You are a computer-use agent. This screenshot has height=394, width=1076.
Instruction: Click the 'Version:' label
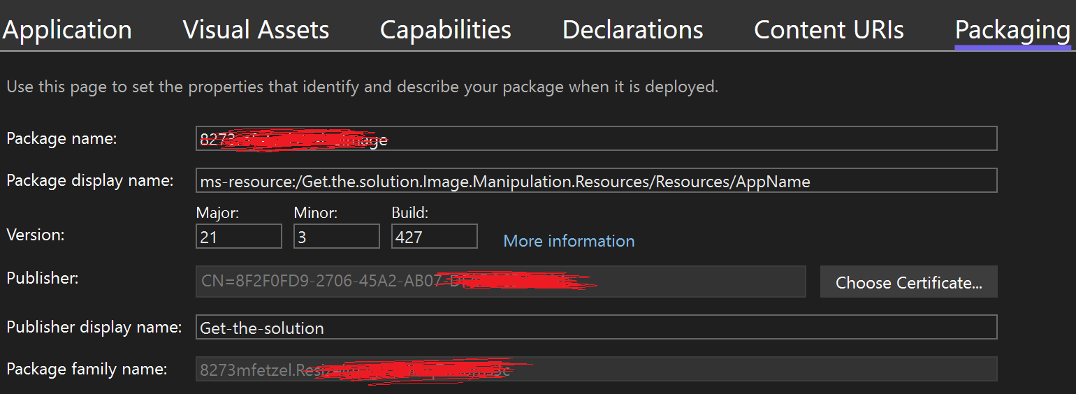36,235
